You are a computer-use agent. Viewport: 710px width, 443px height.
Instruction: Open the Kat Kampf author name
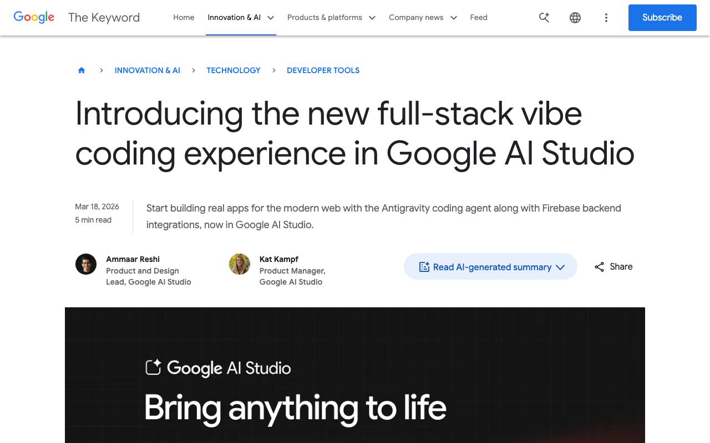click(279, 259)
